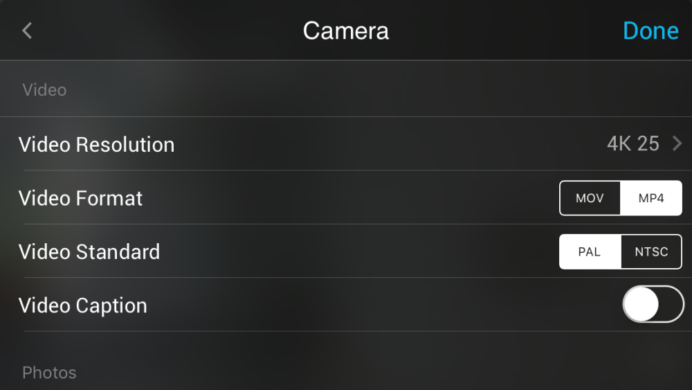Screen dimensions: 692x390
Task: Tap Done to close Camera settings
Action: [650, 31]
